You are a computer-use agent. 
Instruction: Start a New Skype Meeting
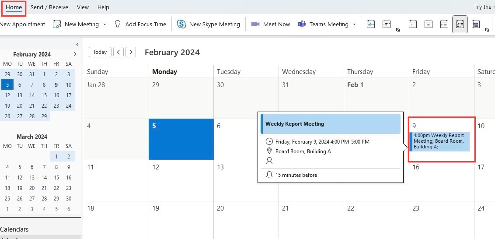click(208, 25)
